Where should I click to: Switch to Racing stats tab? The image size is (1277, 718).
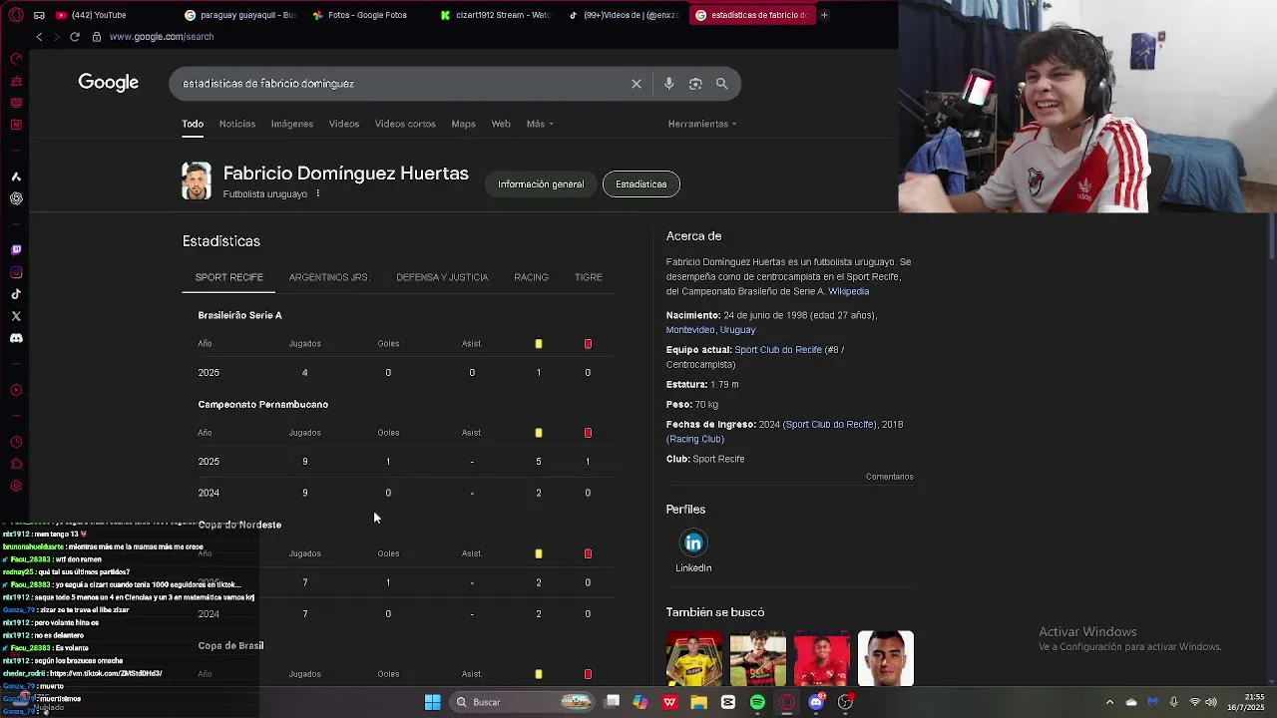pos(531,277)
